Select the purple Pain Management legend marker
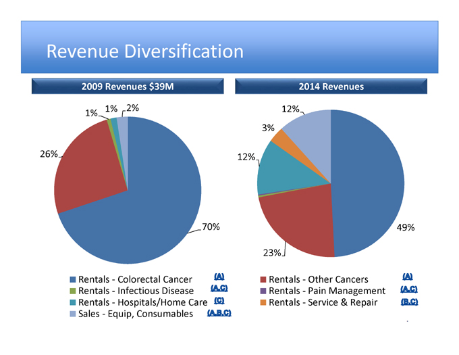459x355 pixels. (x=263, y=291)
